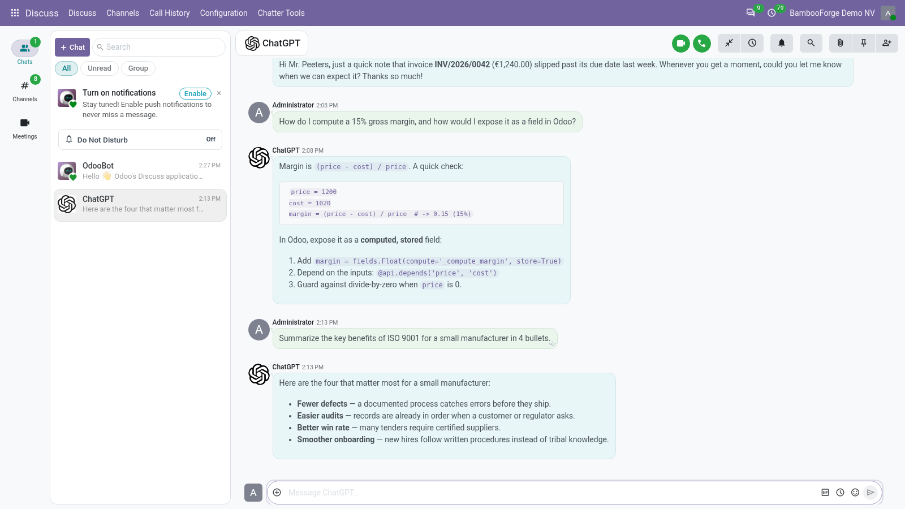Image resolution: width=905 pixels, height=509 pixels.
Task: Focus the Message ChatGPT input box
Action: pyautogui.click(x=551, y=493)
